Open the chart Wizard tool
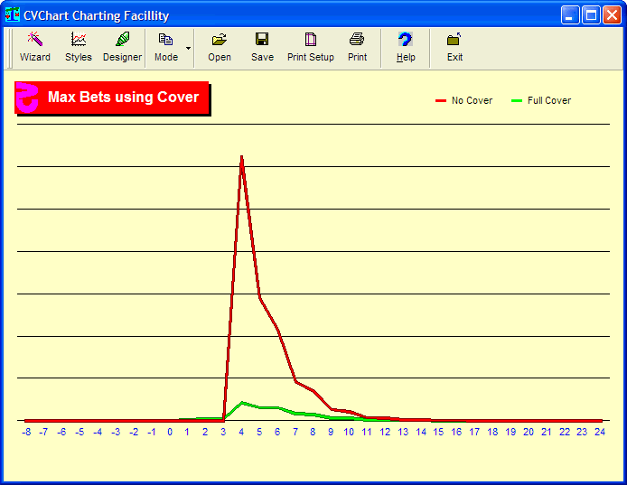627x485 pixels. 35,47
